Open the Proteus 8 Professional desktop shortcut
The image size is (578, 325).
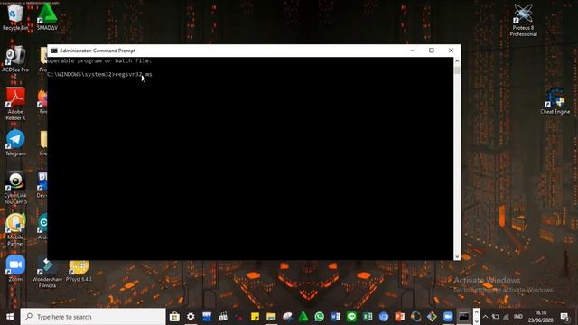pos(524,20)
